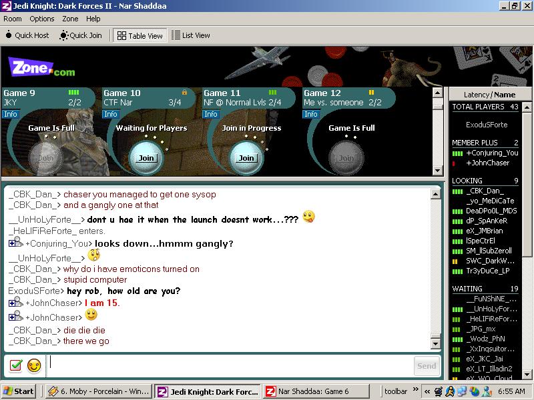Click the player list scrollbar up arrow
Screen dimensions: 534x400
point(527,107)
